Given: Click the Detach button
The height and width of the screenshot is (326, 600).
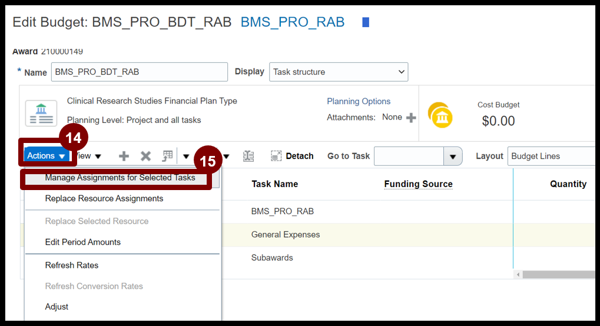Looking at the screenshot, I should click(293, 156).
